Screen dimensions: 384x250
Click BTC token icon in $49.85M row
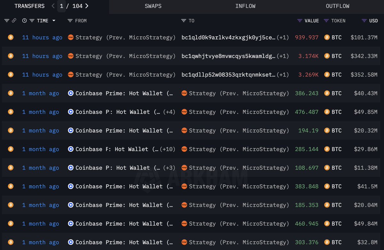[x=327, y=112]
